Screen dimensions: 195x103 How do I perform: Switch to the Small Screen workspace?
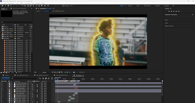[147, 6]
